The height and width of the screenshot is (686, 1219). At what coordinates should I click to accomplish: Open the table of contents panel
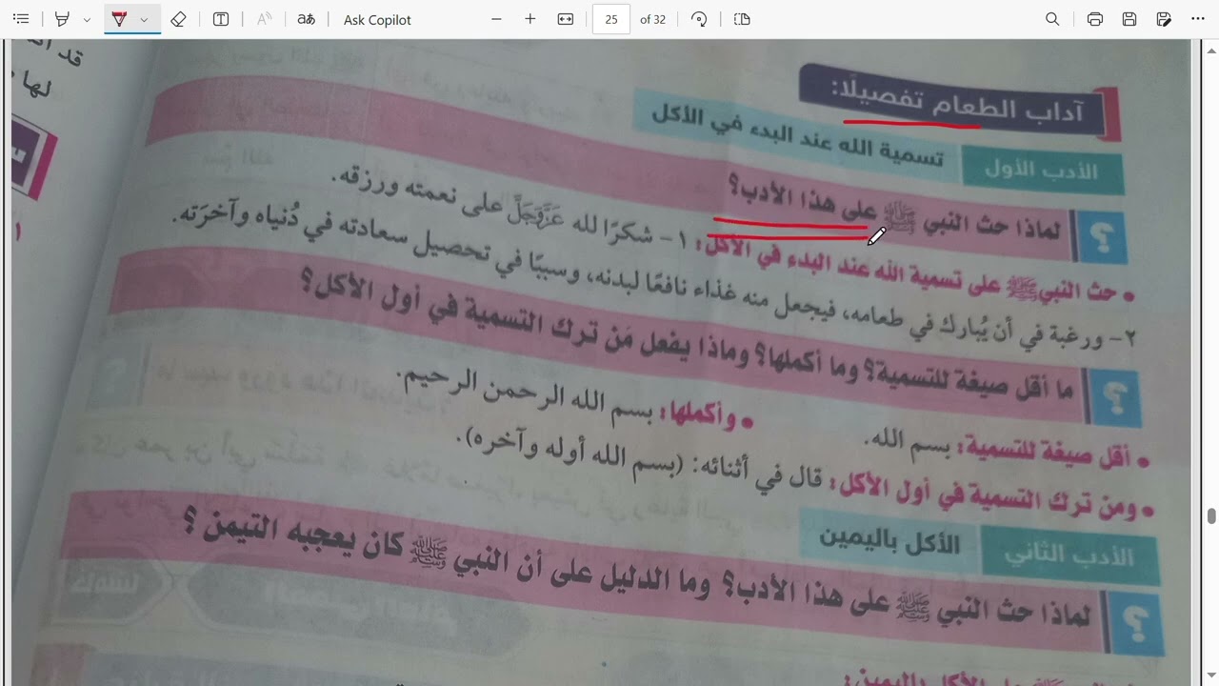21,19
